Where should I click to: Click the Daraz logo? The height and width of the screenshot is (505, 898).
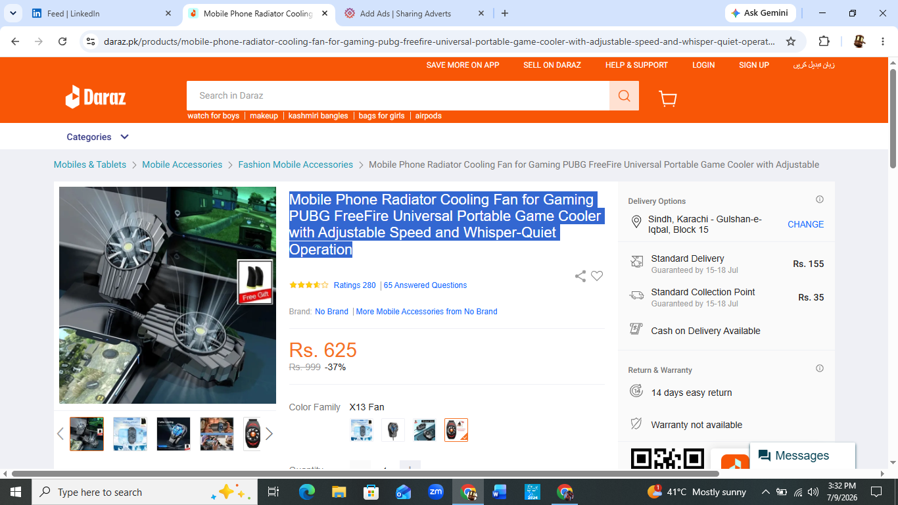point(95,97)
